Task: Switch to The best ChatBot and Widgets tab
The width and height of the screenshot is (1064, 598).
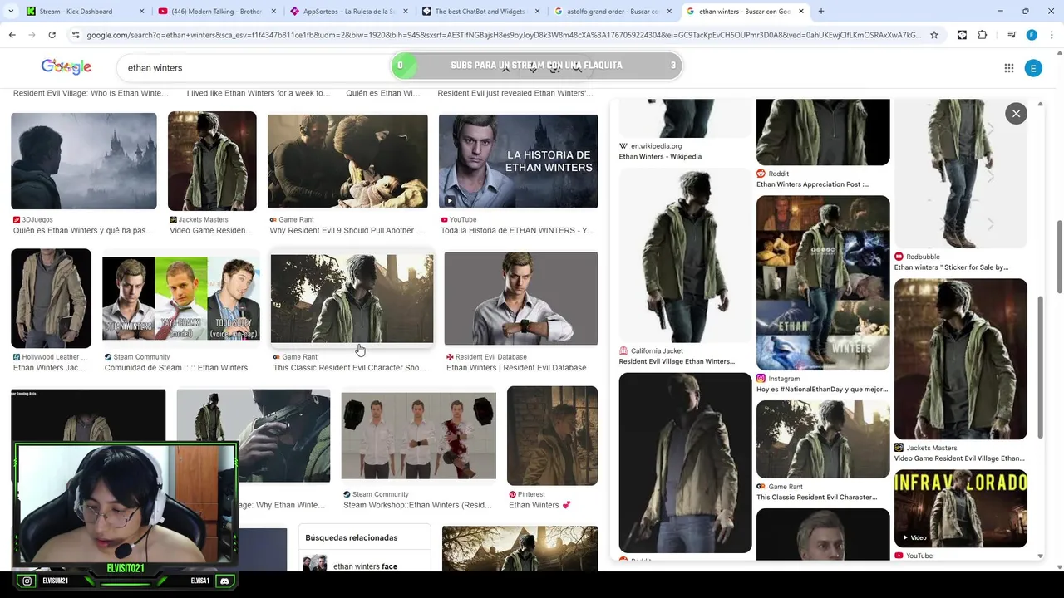Action: [481, 12]
